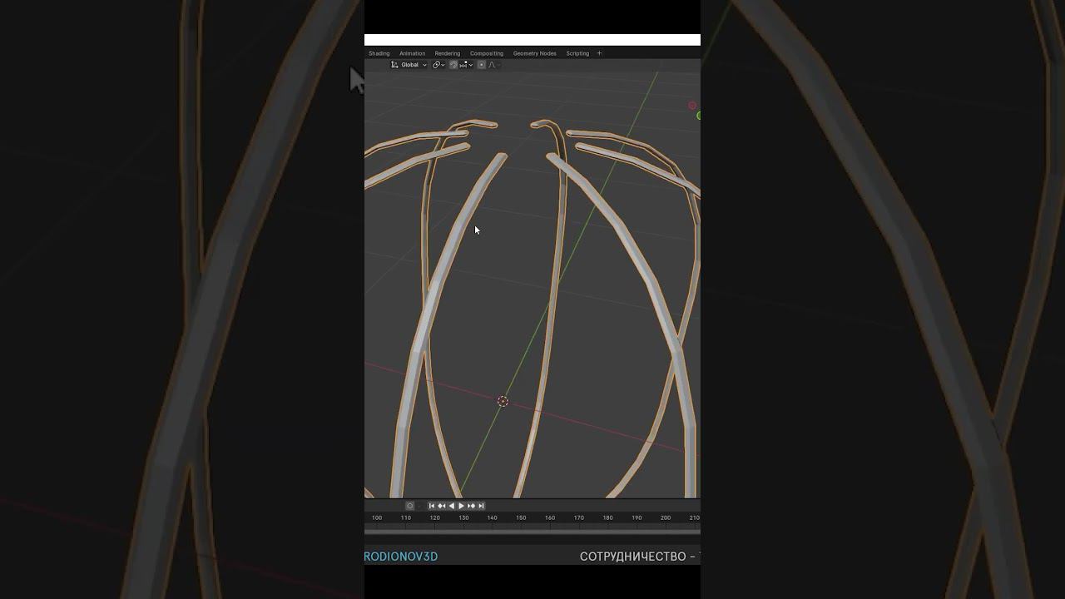1065x599 pixels.
Task: Jump to the end frame
Action: pos(481,506)
